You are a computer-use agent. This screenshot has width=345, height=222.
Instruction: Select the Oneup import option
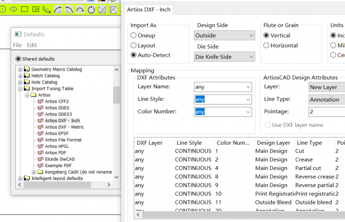click(134, 36)
